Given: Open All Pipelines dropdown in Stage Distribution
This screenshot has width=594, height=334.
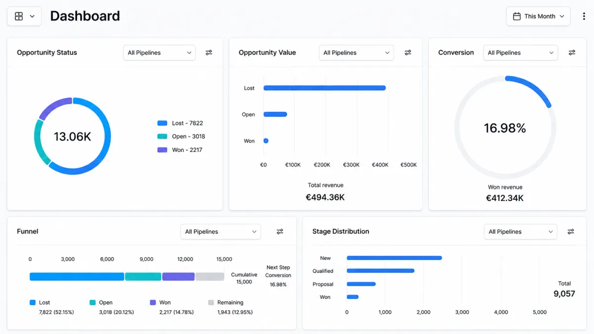Looking at the screenshot, I should pyautogui.click(x=520, y=232).
